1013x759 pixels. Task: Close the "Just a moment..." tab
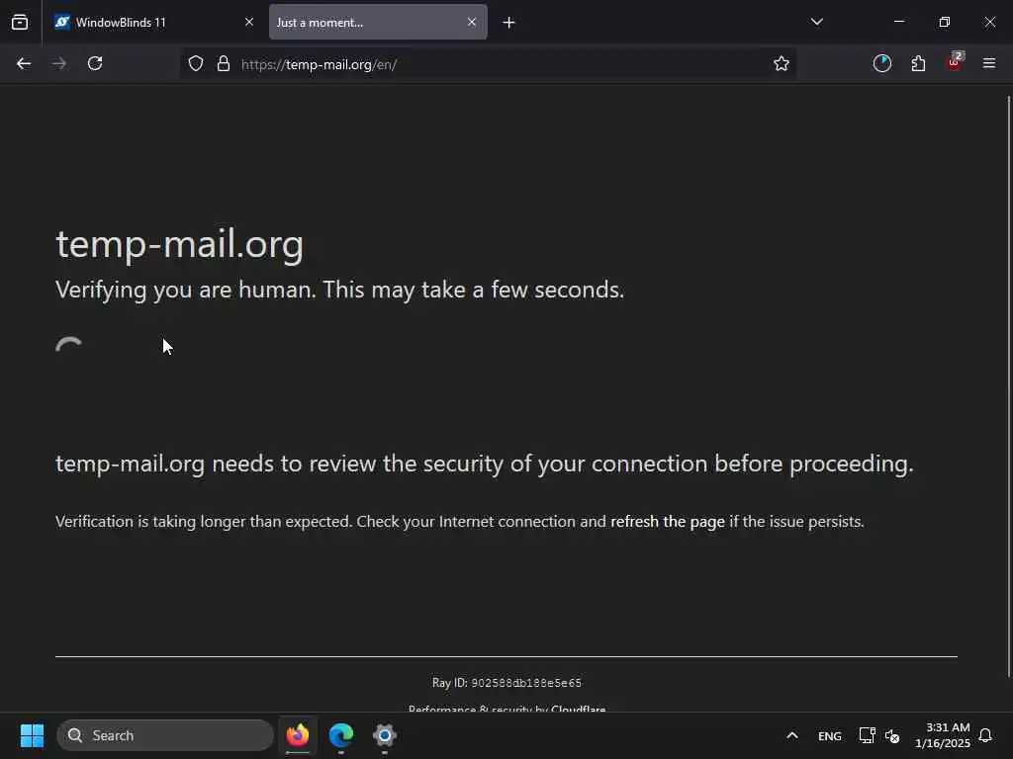pyautogui.click(x=472, y=22)
